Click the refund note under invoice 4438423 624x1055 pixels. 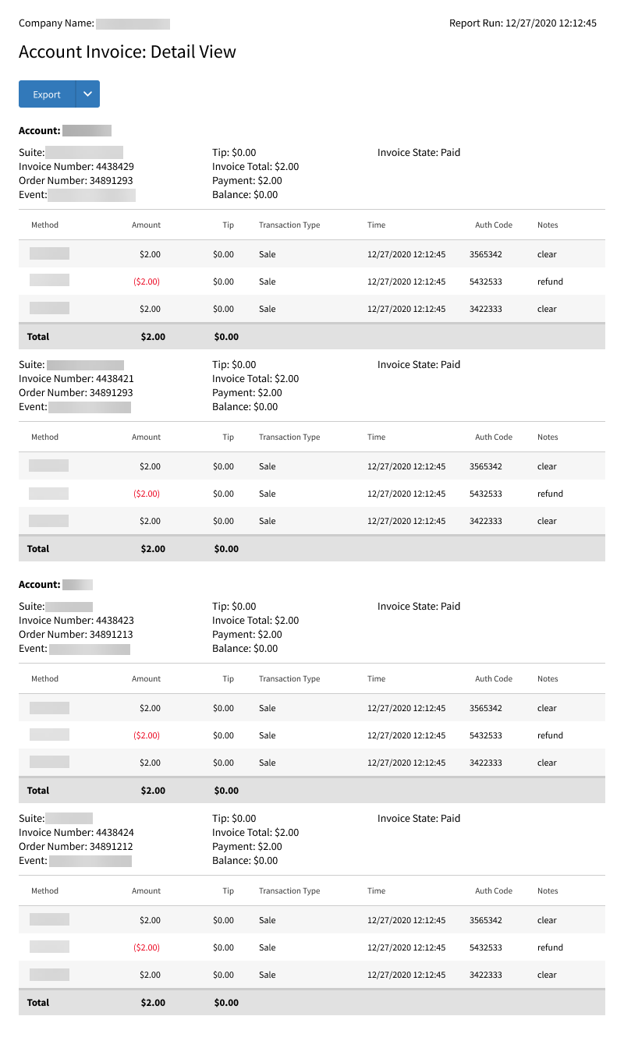550,735
